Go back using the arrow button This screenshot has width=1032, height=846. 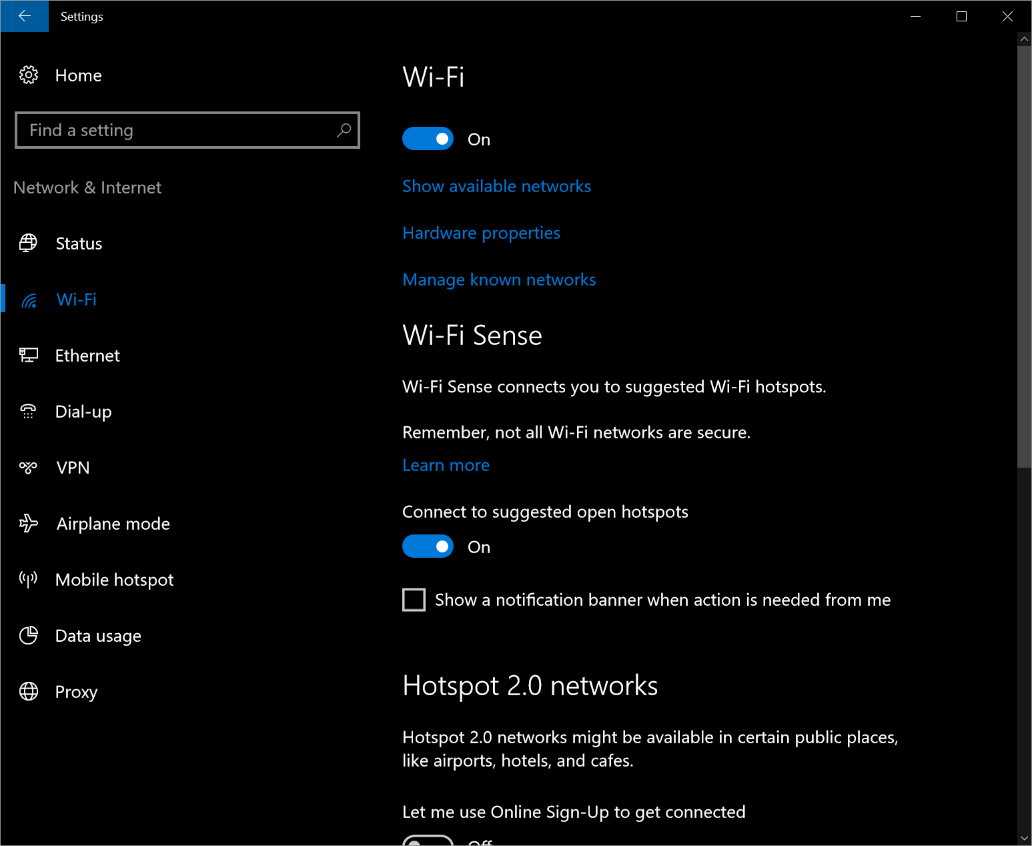[x=25, y=16]
